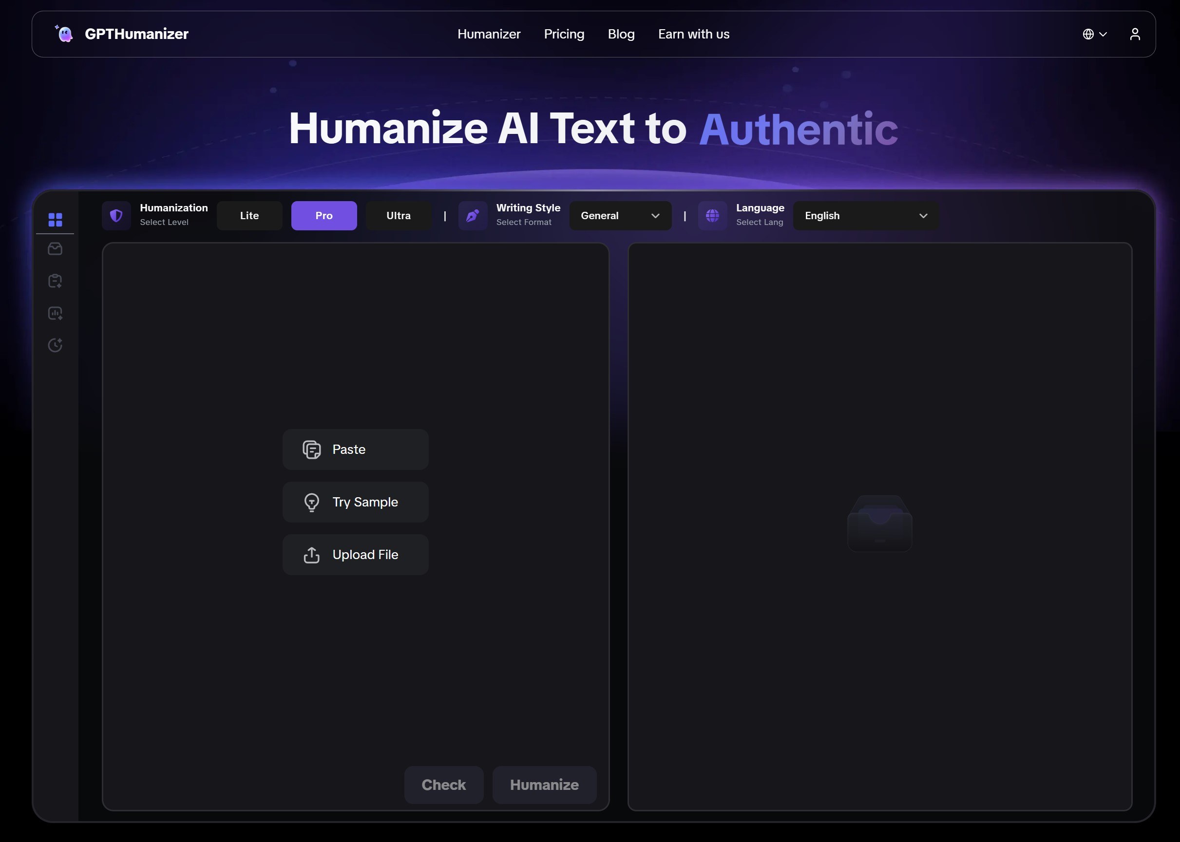
Task: View history via the clock icon in sidebar
Action: [x=56, y=345]
